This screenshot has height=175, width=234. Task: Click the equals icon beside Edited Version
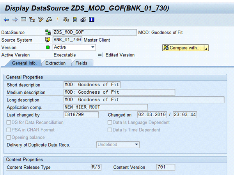pyautogui.click(x=100, y=55)
